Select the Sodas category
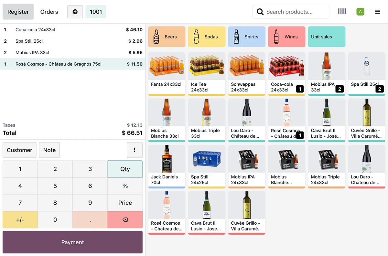Screen dimensions: 388x256 pos(207,37)
